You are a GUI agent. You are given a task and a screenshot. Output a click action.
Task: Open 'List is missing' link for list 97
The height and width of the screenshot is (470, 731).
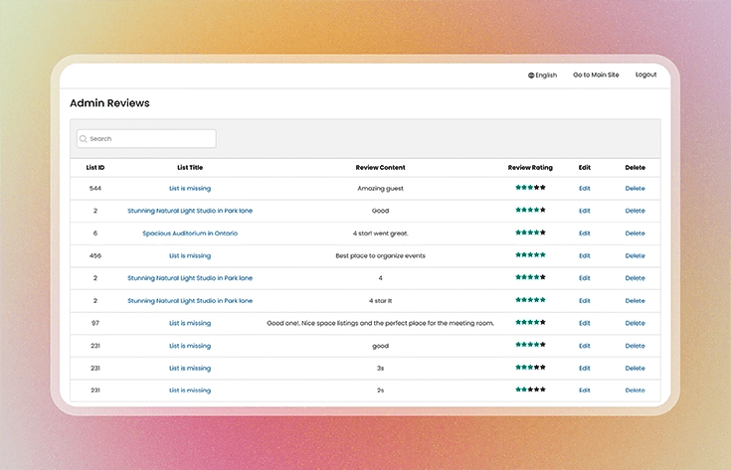[190, 323]
